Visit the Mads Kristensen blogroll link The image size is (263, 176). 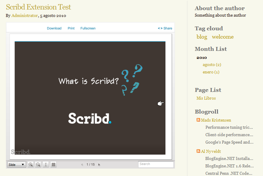(216, 120)
